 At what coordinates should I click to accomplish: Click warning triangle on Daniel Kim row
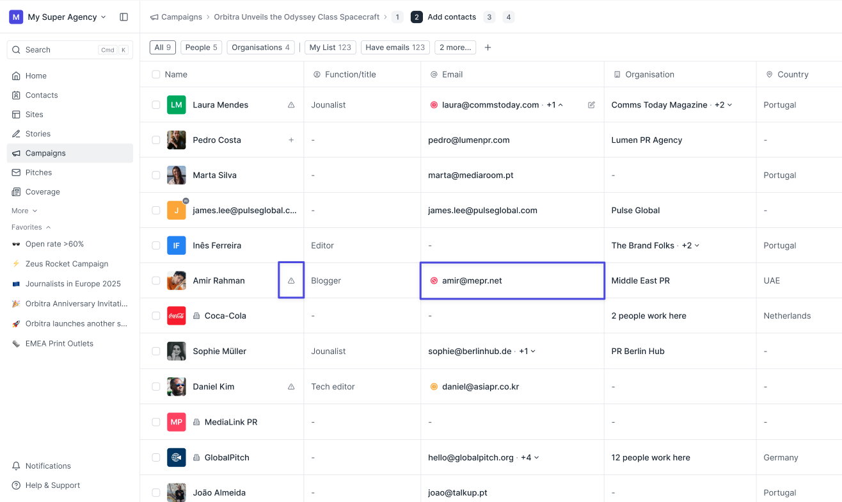pos(291,387)
